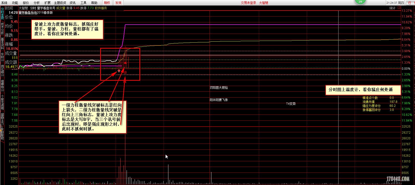The image size is (415, 185).
Task: Open the 报价 menu
Action: point(26,3)
